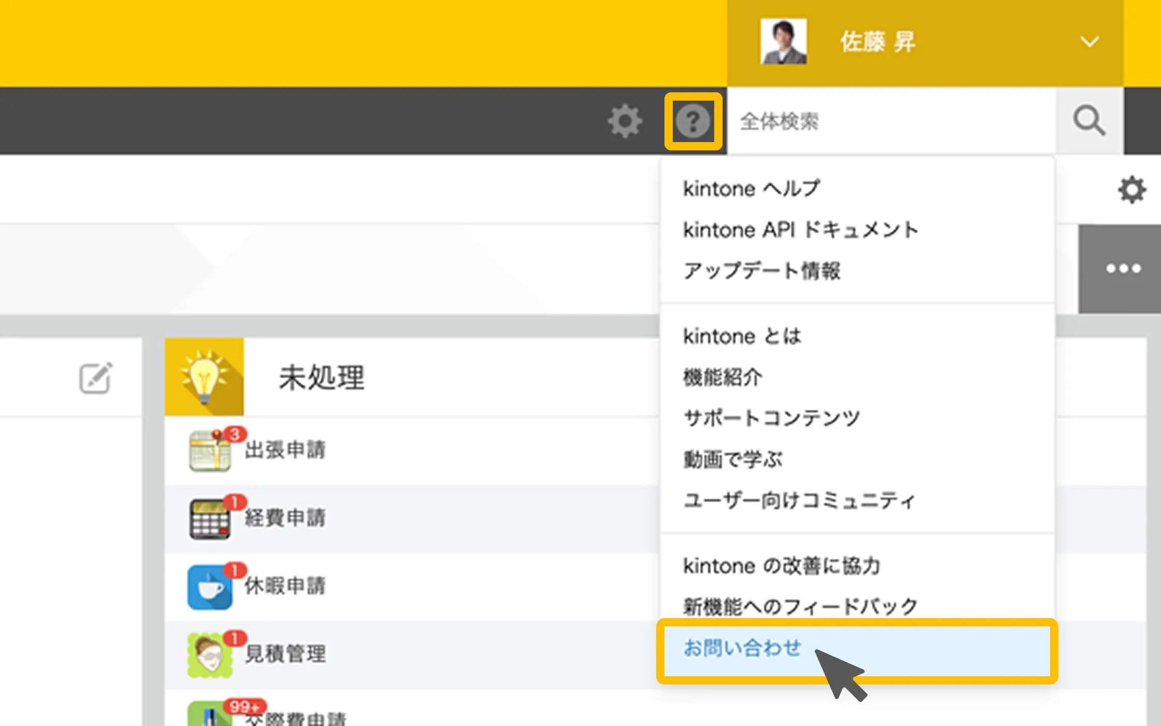Choose kintone API ドキュメント menu item
The image size is (1161, 726).
tap(800, 230)
